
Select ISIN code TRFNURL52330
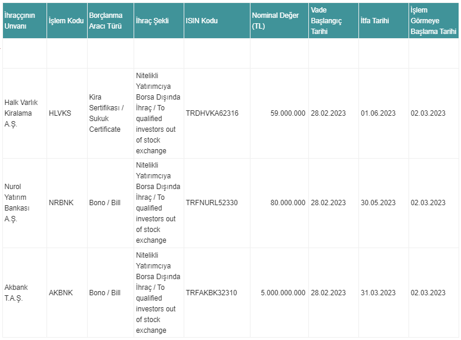pos(212,203)
